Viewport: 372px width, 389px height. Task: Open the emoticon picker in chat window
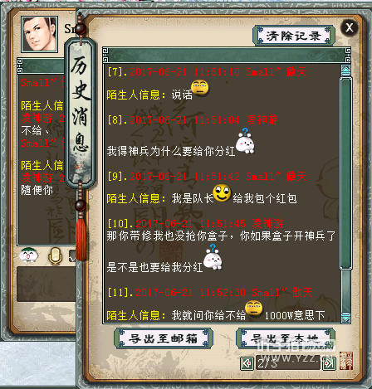click(x=29, y=255)
